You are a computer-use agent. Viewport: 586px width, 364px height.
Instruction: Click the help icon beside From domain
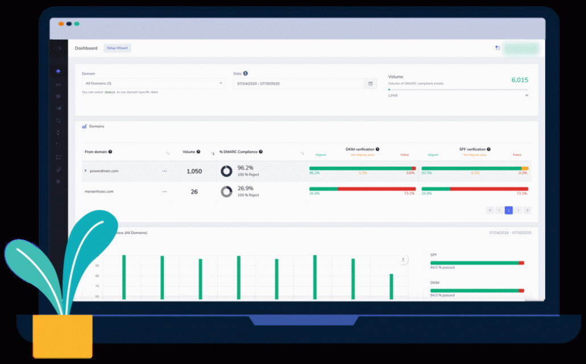point(110,152)
